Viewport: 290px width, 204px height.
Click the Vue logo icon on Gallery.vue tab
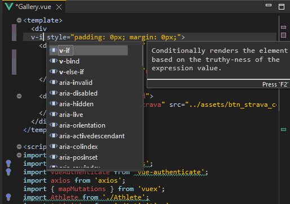tap(9, 7)
